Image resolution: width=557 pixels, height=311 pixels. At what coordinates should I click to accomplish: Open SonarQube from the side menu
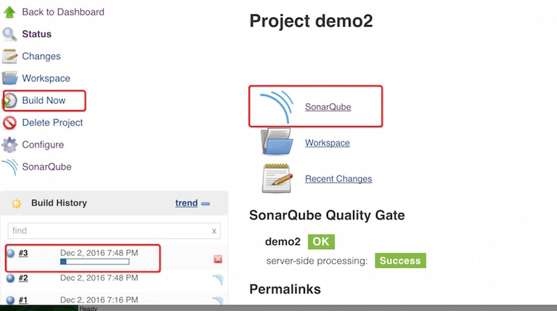tap(47, 167)
